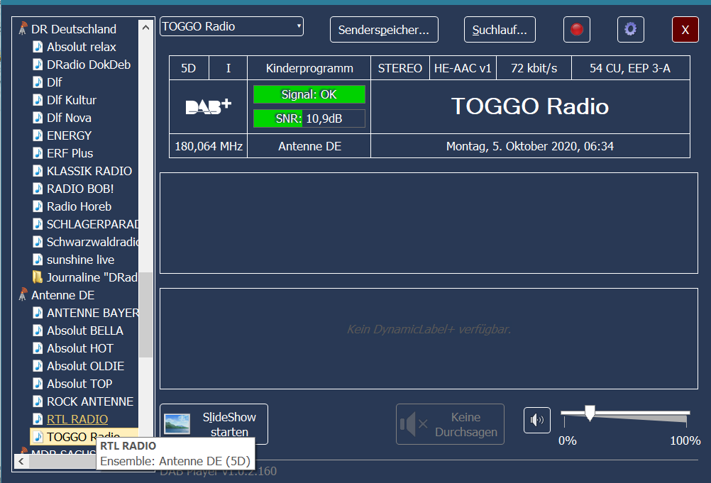Open the TOGGO Radio station dropdown

[231, 27]
